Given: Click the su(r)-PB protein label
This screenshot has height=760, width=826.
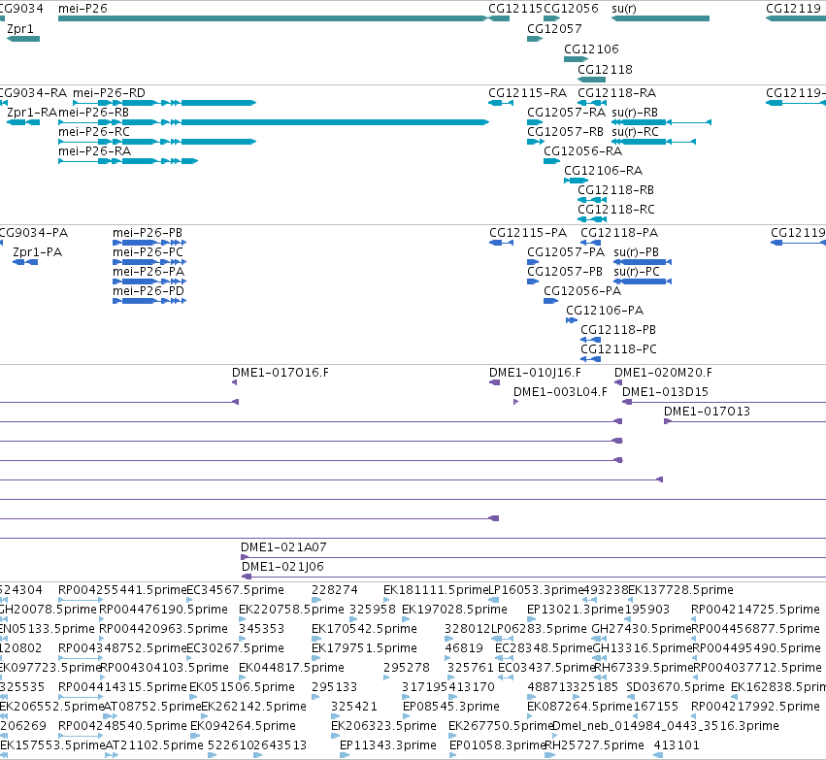Looking at the screenshot, I should 637,252.
